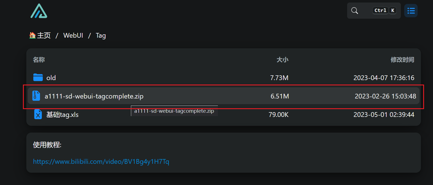Click the 2023-04-07 17:36:16 modified date

tap(384, 78)
